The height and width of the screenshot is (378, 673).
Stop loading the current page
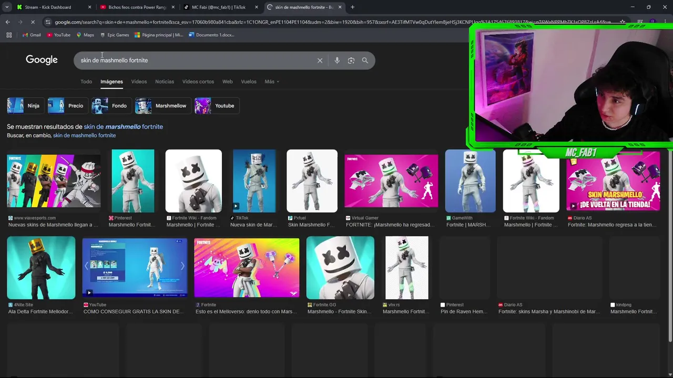[33, 22]
